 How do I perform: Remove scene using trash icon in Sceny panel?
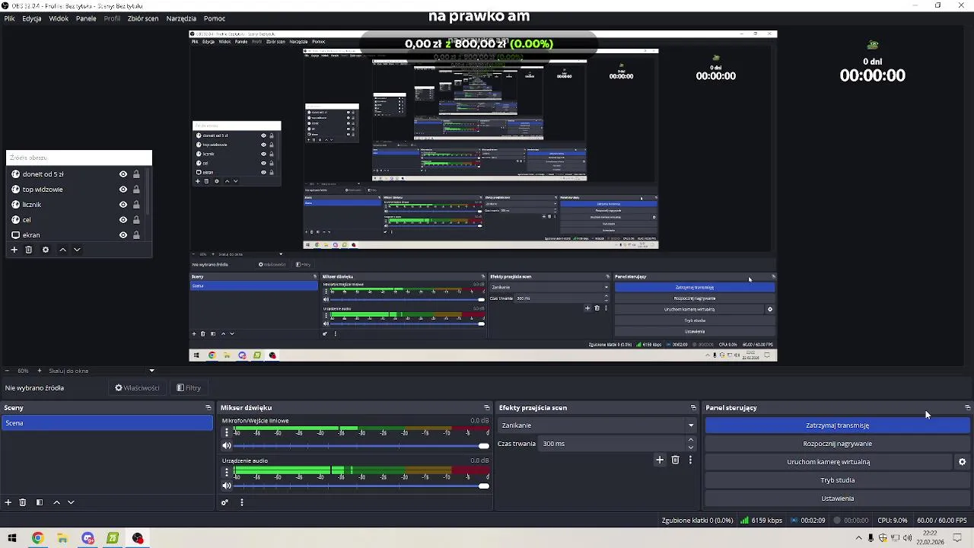click(x=23, y=502)
